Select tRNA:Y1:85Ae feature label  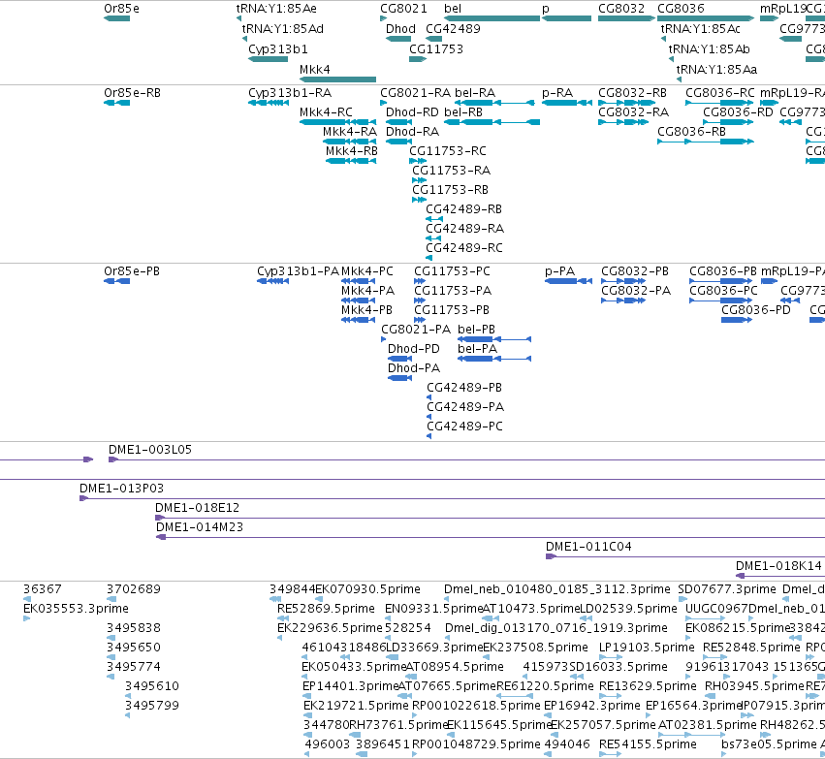tap(276, 9)
